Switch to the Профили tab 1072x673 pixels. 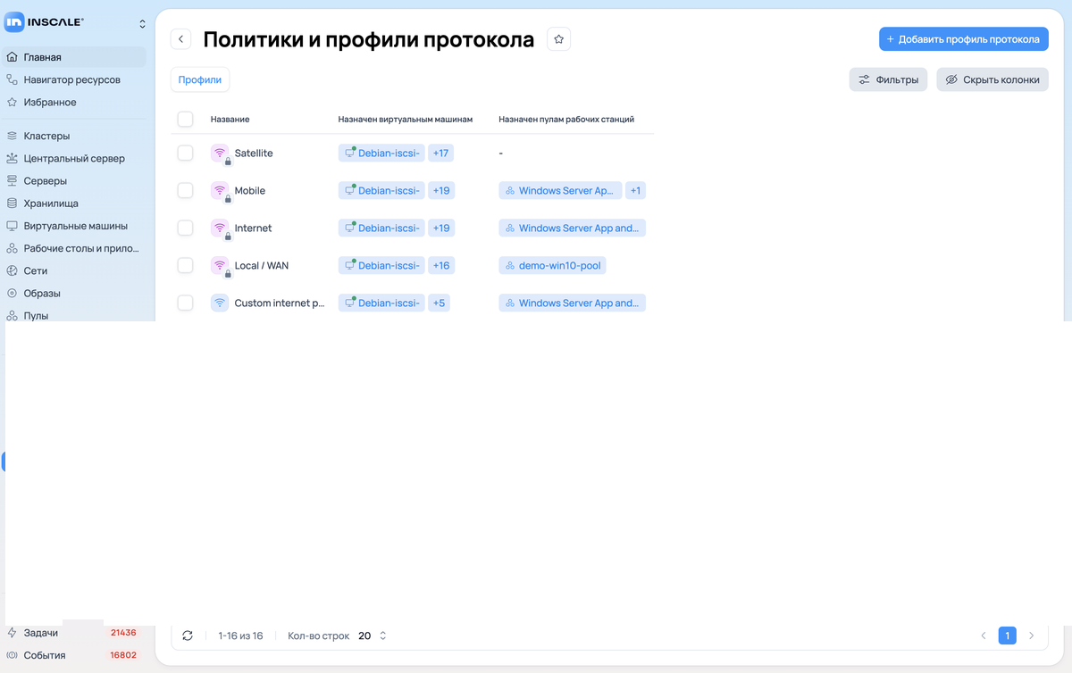pos(200,79)
